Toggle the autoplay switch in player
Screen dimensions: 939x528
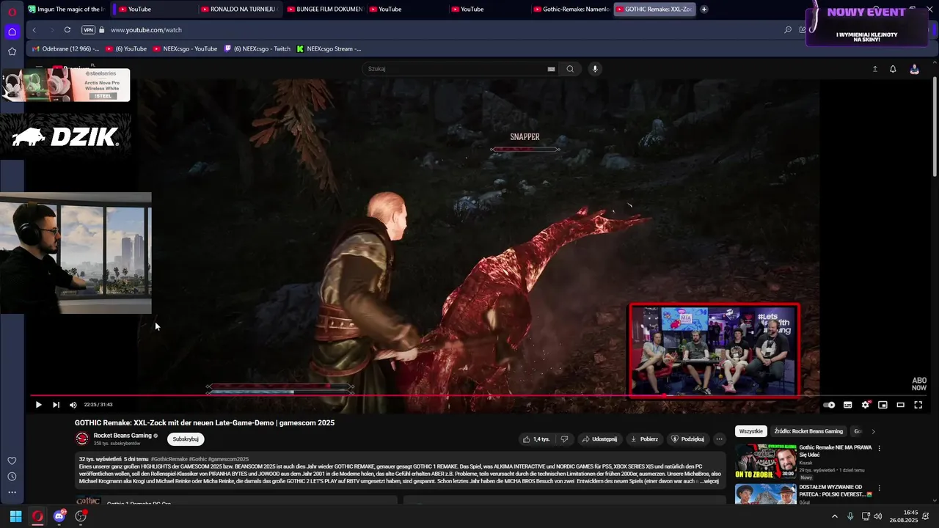[x=829, y=405]
